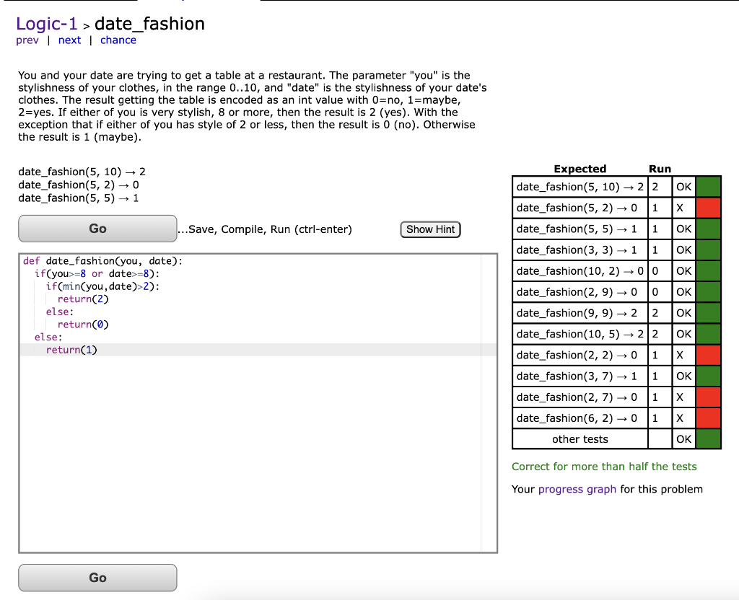The width and height of the screenshot is (739, 600).
Task: Click the Show Hint button
Action: click(x=430, y=229)
